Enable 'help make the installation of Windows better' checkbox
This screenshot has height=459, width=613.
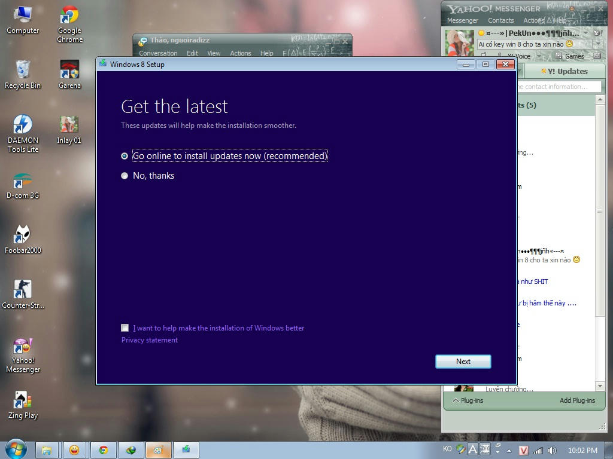point(125,328)
